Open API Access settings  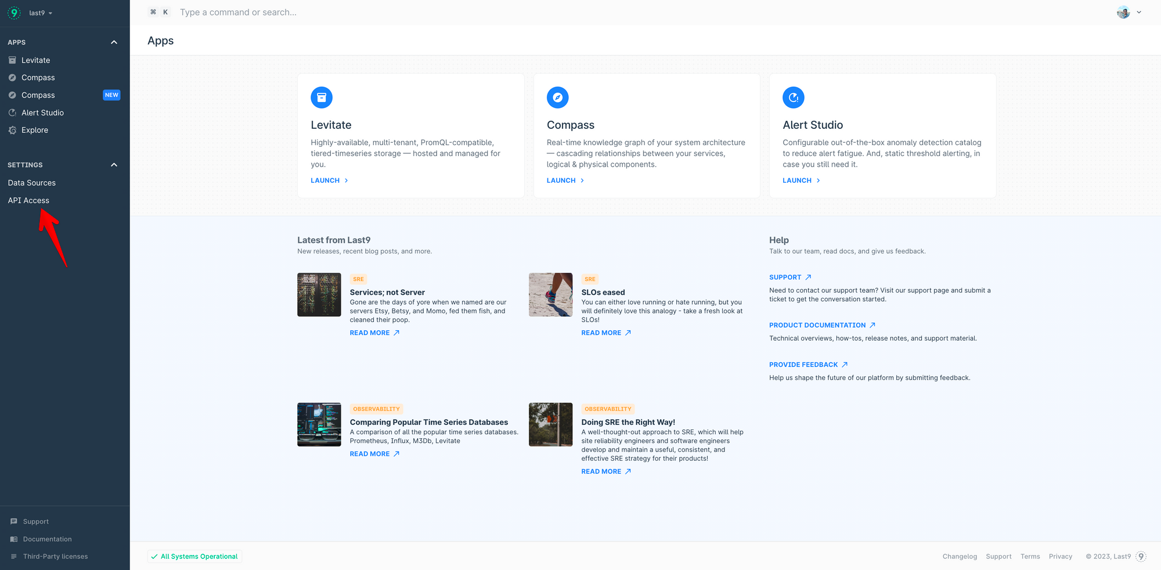(28, 200)
